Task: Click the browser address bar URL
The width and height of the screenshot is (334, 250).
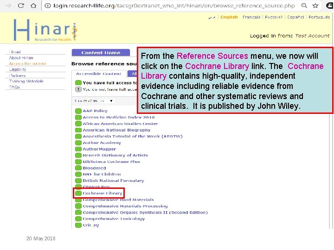Action: point(174,6)
